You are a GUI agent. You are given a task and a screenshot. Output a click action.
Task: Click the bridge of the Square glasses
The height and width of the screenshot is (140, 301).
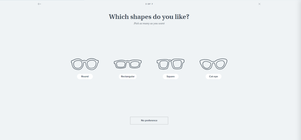170,61
